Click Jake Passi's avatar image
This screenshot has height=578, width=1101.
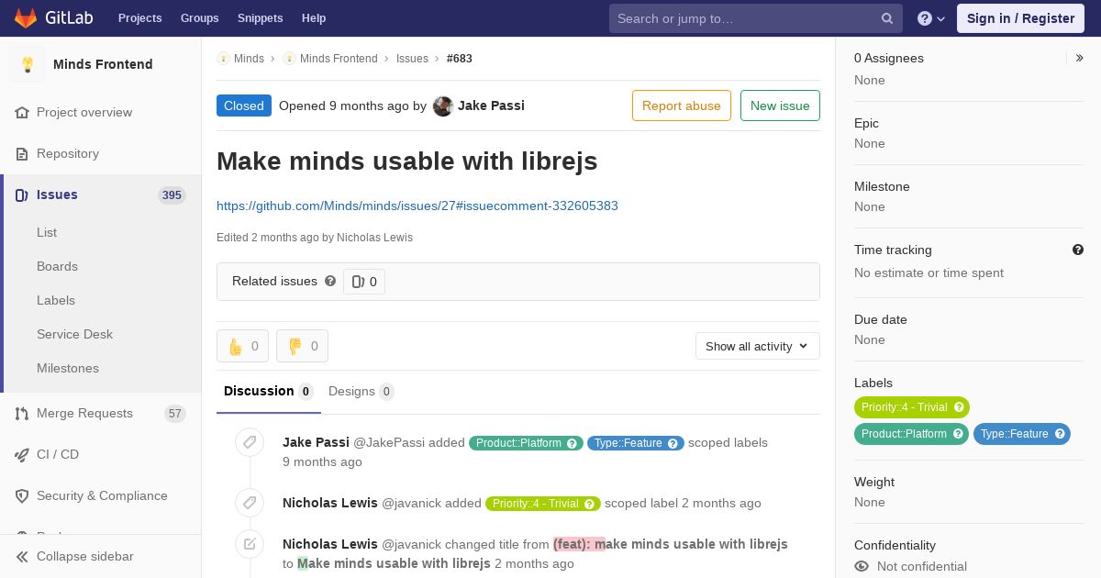[443, 106]
